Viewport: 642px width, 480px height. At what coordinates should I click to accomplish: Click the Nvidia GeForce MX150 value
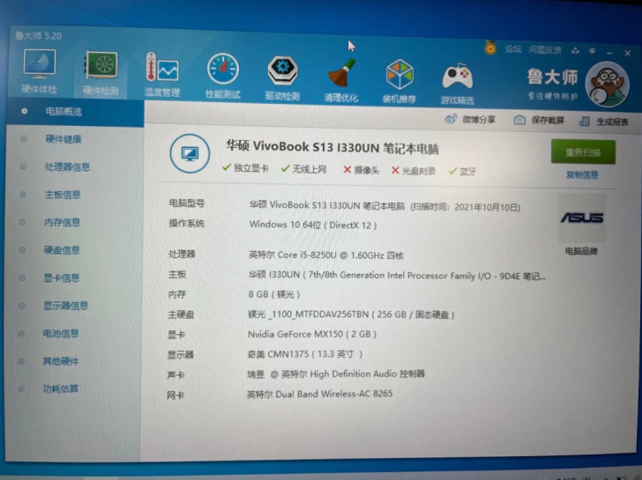click(x=312, y=334)
